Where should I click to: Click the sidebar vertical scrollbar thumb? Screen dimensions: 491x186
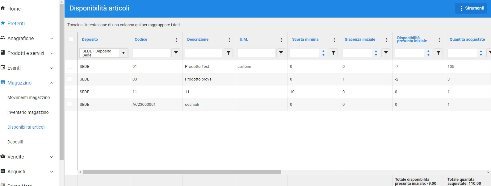pos(62,82)
